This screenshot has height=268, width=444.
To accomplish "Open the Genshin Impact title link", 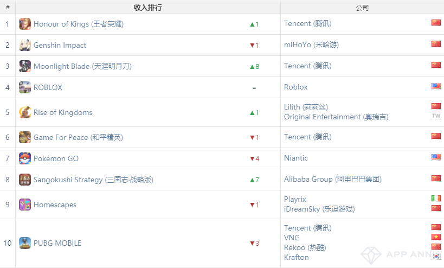I will 60,45.
